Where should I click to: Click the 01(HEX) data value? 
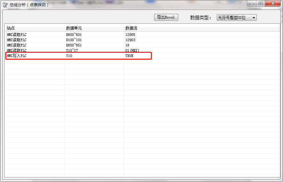point(132,50)
